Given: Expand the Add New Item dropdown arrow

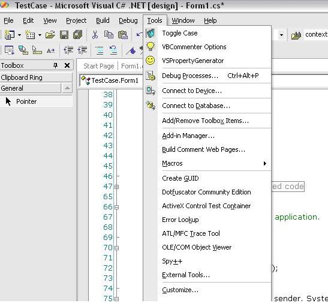Looking at the screenshot, I should tap(40, 35).
